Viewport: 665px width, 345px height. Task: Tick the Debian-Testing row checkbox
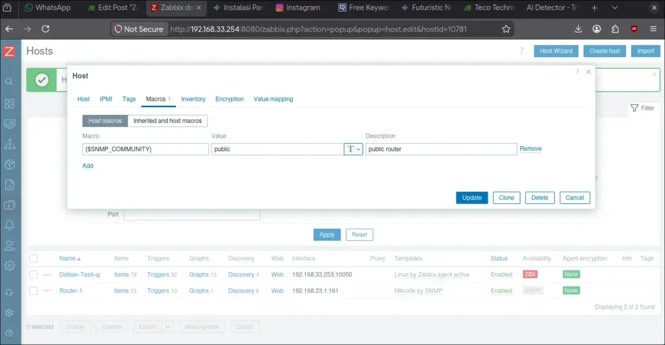click(x=34, y=275)
